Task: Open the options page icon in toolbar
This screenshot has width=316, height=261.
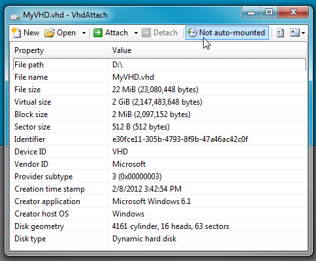Action: pos(280,33)
